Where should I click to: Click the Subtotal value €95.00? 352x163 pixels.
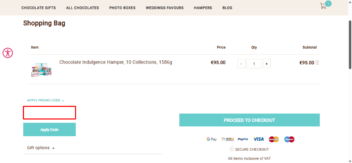[x=307, y=63]
